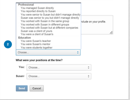The height and width of the screenshot is (100, 130).
Task: Pick 'You were senior to Susan' option
Action: pos(48,15)
